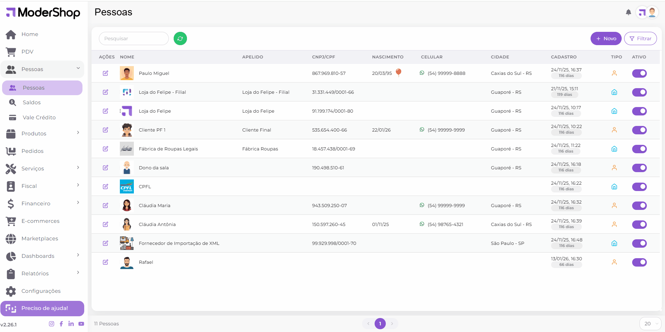Screen dimensions: 665x332
Task: Go to Marketplaces in the sidebar
Action: click(39, 238)
